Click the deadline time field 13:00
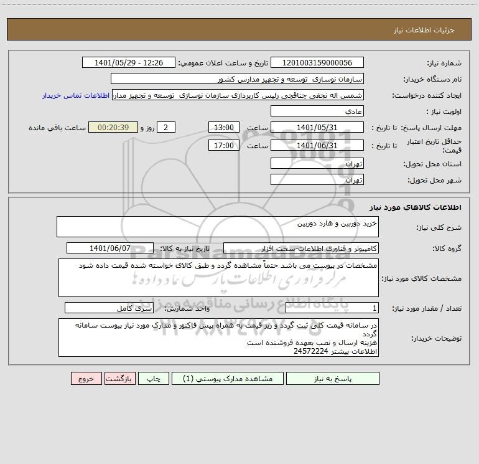The image size is (479, 464). point(223,127)
